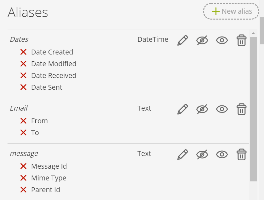Show Email alias using eye icon

[x=222, y=109]
